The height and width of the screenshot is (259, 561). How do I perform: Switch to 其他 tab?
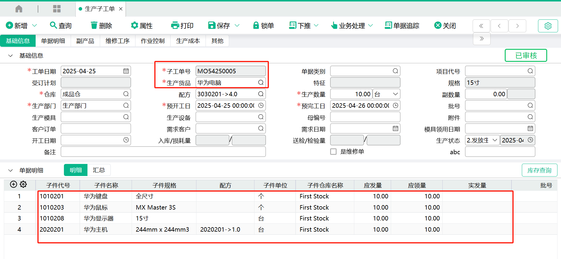click(217, 41)
